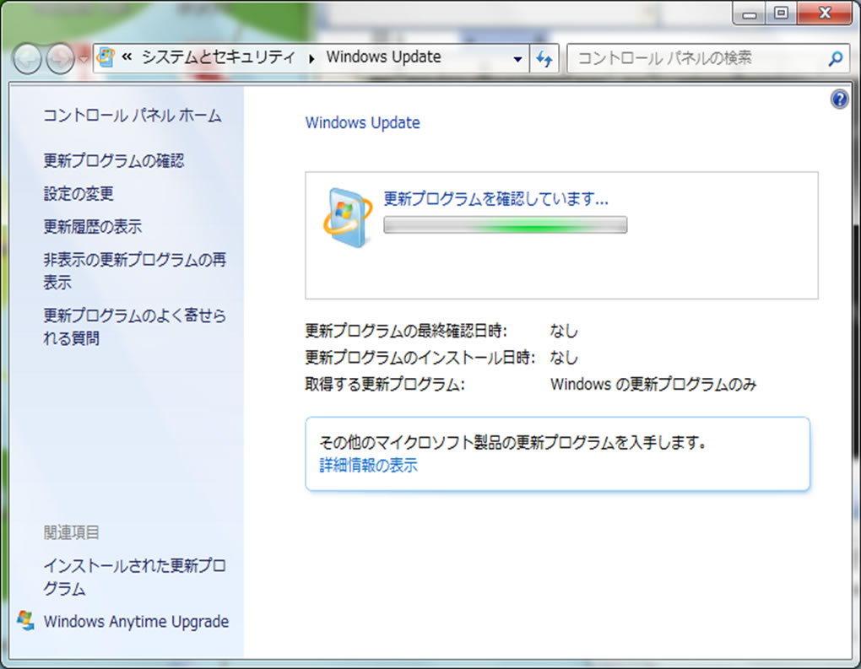
Task: Close the Windows Update window
Action: (825, 13)
